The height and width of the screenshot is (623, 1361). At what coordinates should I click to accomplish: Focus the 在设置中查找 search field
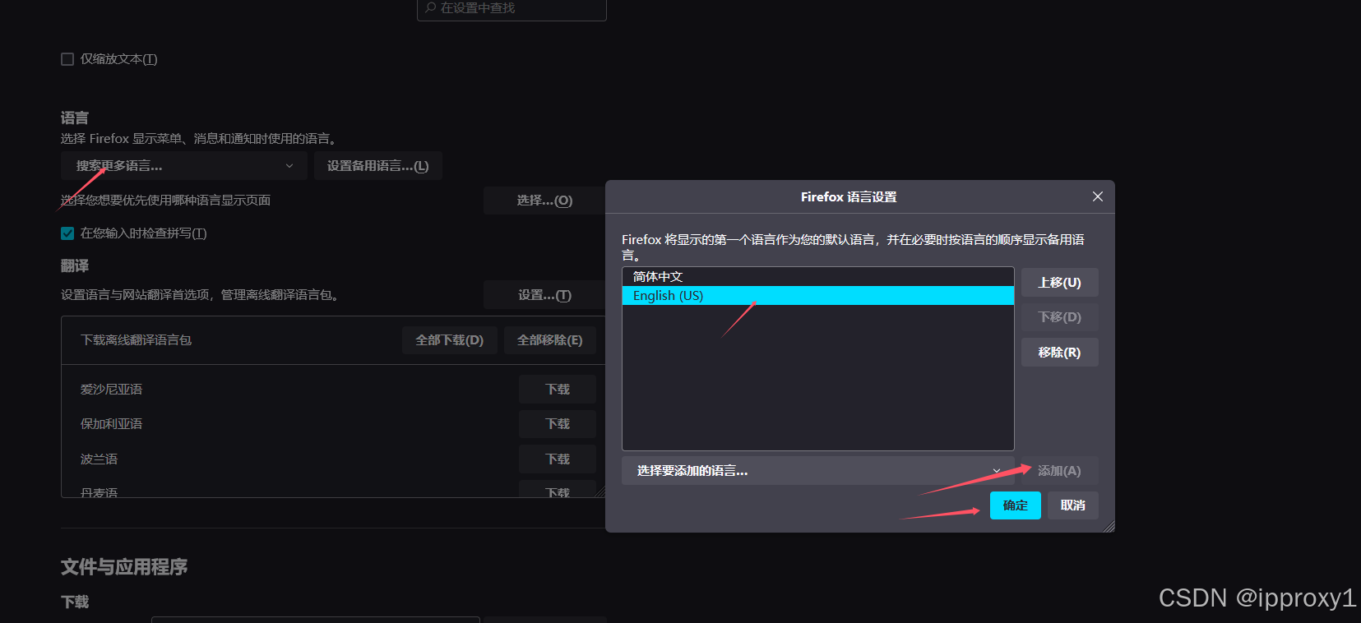click(512, 8)
